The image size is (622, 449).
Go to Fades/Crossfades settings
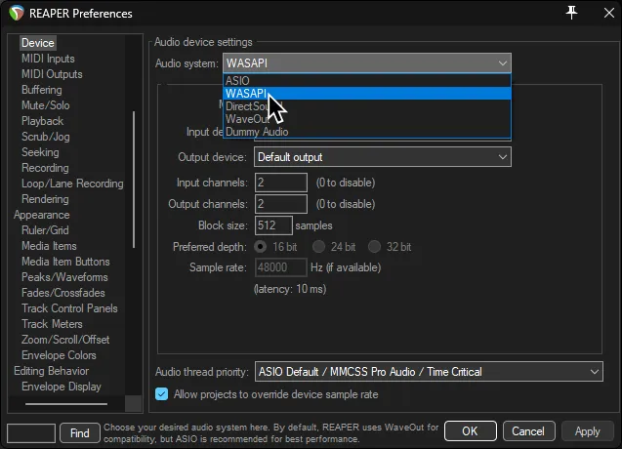pyautogui.click(x=63, y=293)
